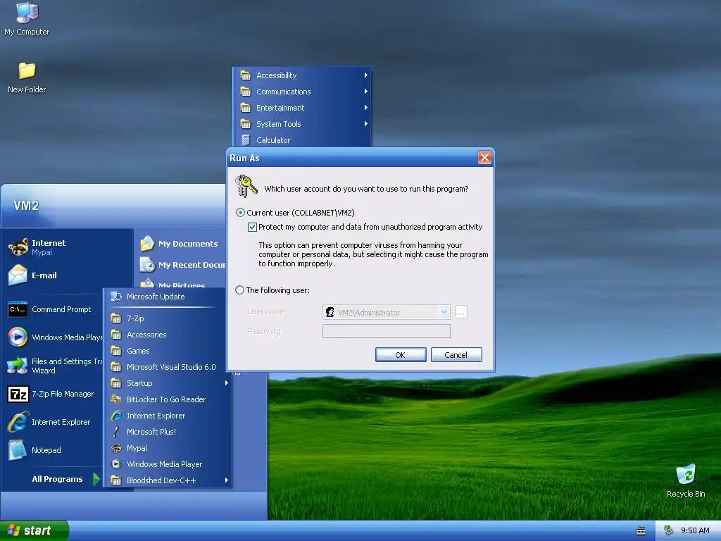Click Cancel in Run As dialog
721x541 pixels.
coord(456,355)
